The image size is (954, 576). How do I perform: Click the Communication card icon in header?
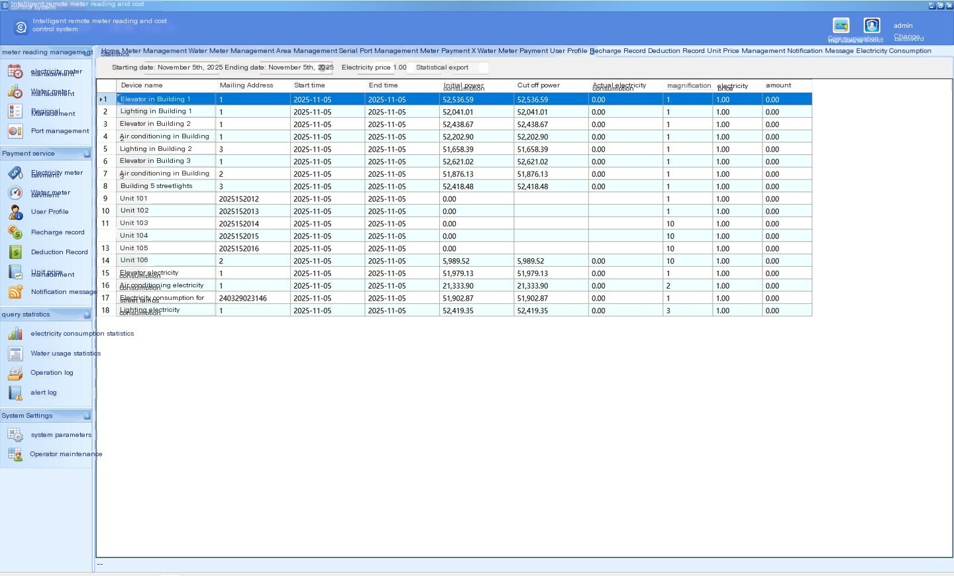841,25
